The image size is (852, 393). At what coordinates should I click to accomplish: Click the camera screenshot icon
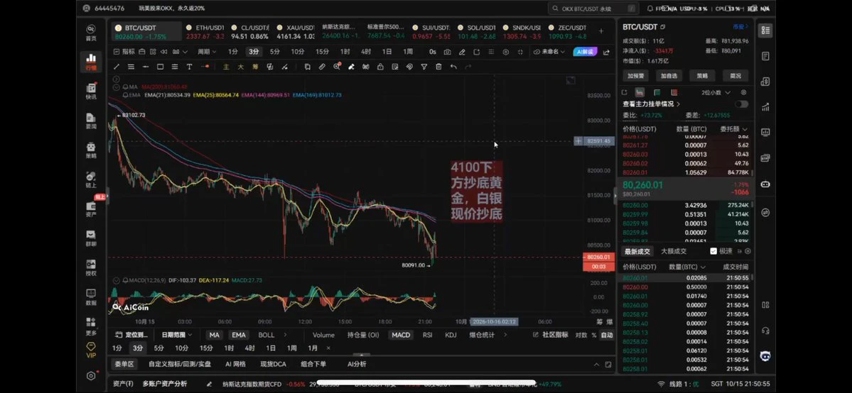(x=447, y=52)
